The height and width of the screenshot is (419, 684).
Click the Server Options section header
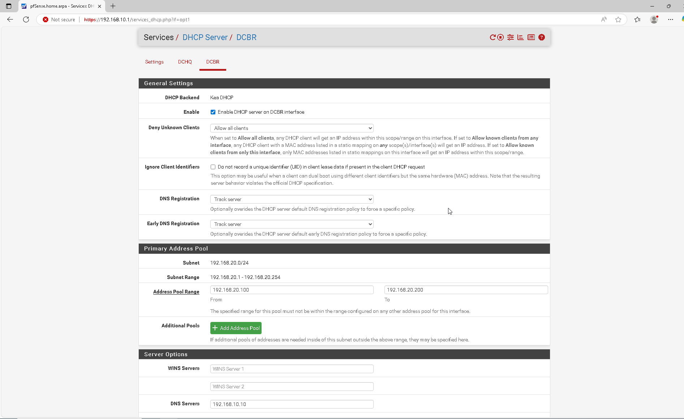click(x=344, y=354)
